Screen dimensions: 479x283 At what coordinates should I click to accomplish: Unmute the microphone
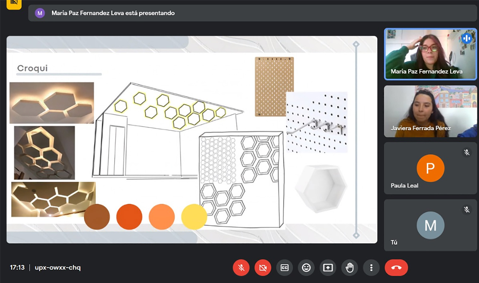[241, 268]
